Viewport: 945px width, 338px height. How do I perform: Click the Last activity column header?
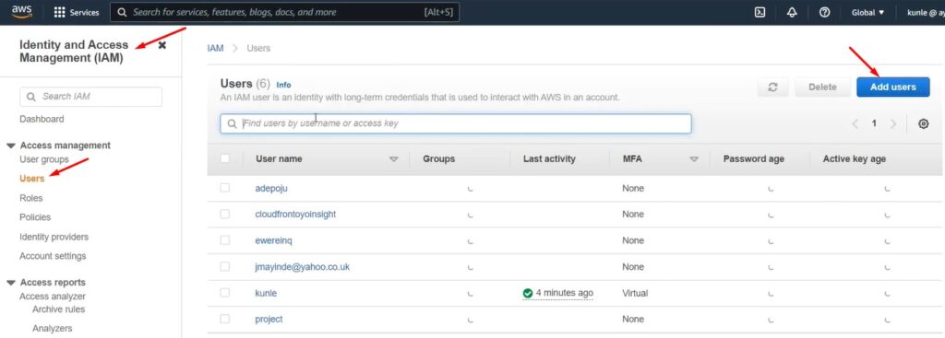(549, 159)
